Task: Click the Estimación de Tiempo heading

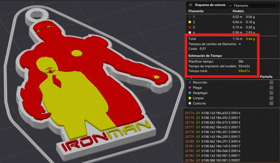Action: click(205, 56)
